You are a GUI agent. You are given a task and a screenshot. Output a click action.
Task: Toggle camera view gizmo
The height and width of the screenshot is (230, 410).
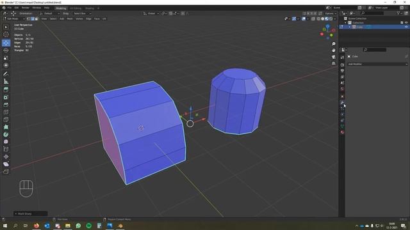pos(333,57)
